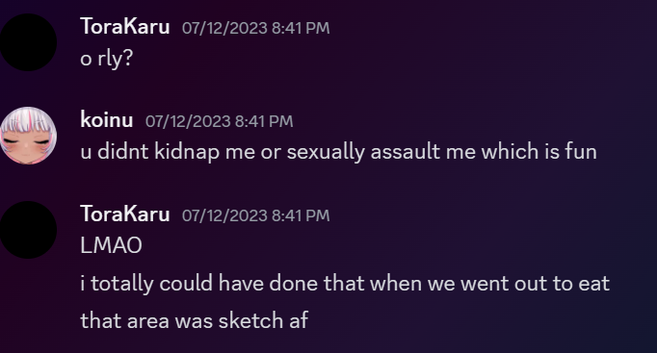Viewport: 657px width, 353px height.
Task: Click koinu's message ending in 'which is fun'
Action: [x=338, y=151]
